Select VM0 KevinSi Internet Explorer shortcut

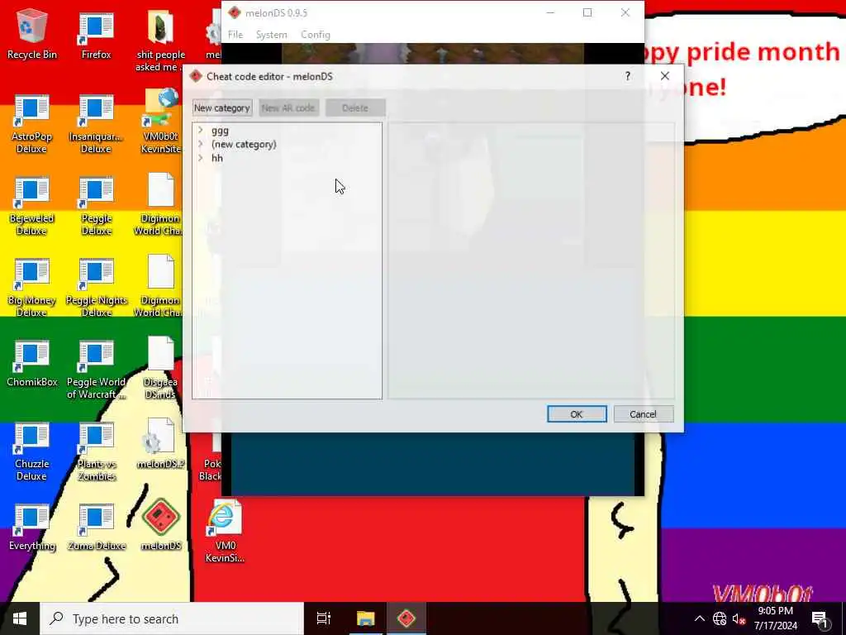point(225,532)
